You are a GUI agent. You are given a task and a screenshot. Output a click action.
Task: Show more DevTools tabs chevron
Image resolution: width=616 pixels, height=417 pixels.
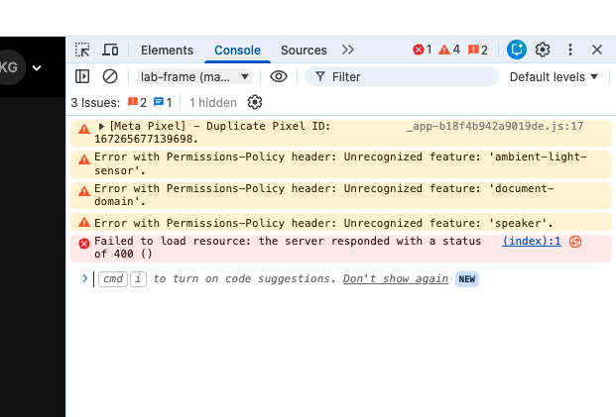(x=348, y=50)
